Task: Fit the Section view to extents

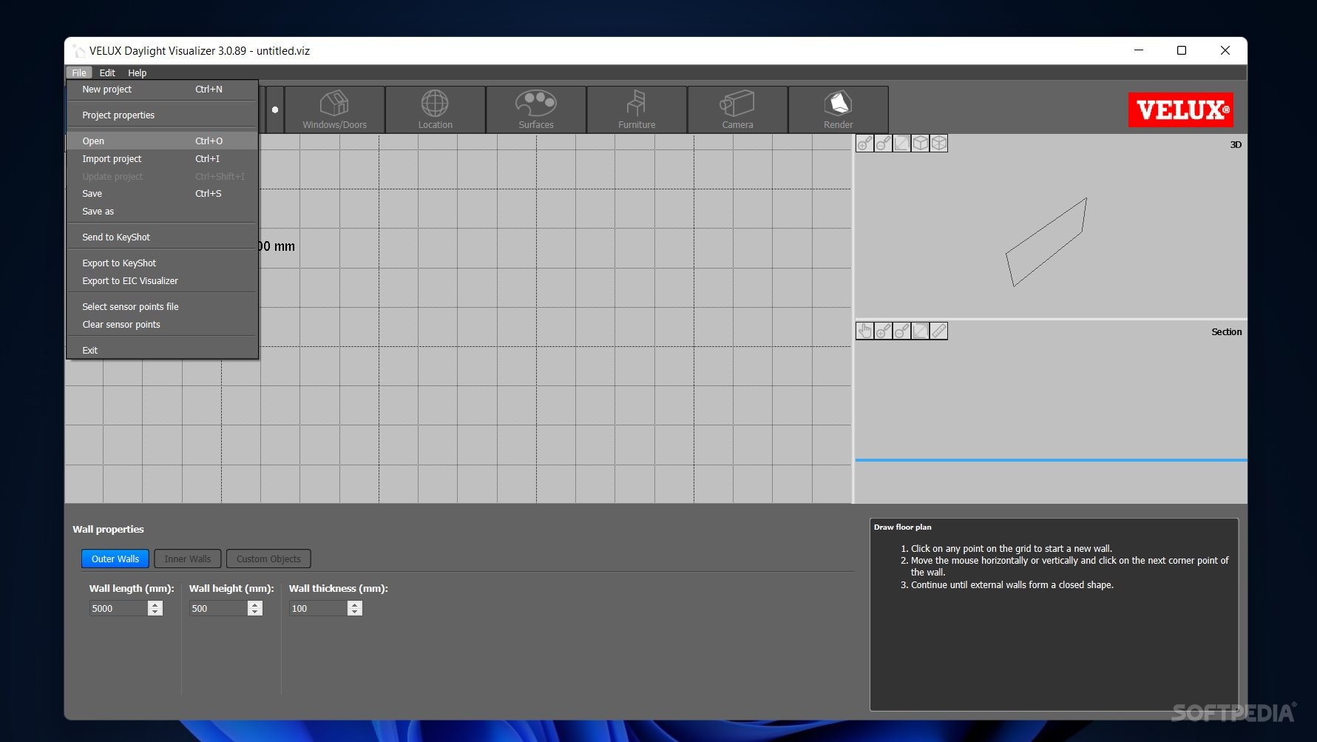Action: pos(920,331)
